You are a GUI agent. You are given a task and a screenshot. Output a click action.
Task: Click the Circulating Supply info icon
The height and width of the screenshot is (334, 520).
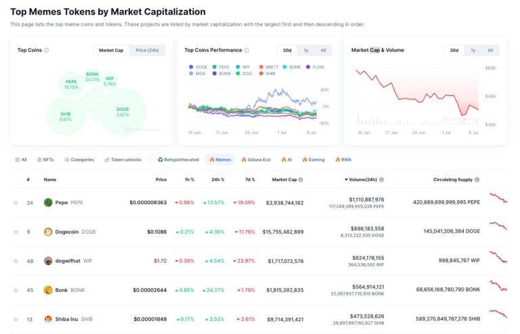[x=477, y=180]
